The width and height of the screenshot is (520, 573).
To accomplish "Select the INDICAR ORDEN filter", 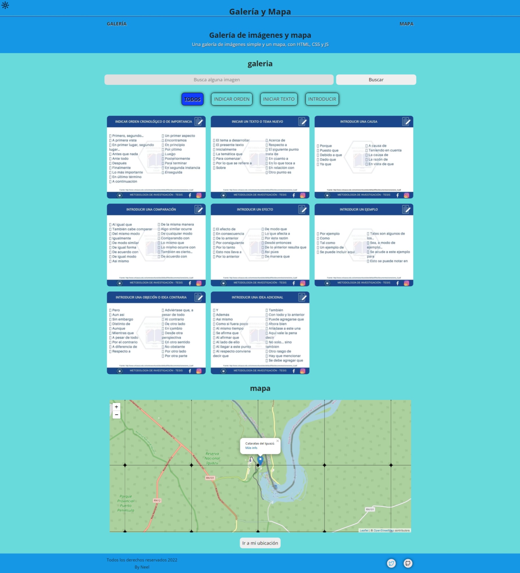I will pos(231,99).
